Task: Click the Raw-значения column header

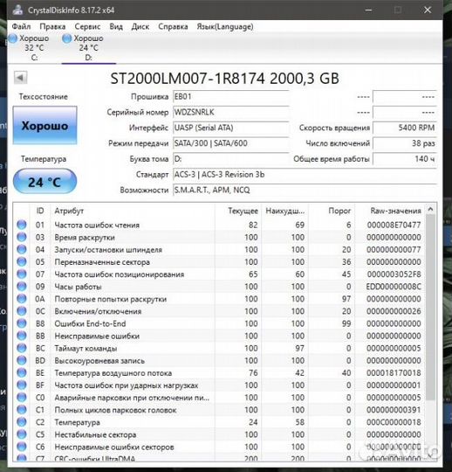Action: (390, 211)
